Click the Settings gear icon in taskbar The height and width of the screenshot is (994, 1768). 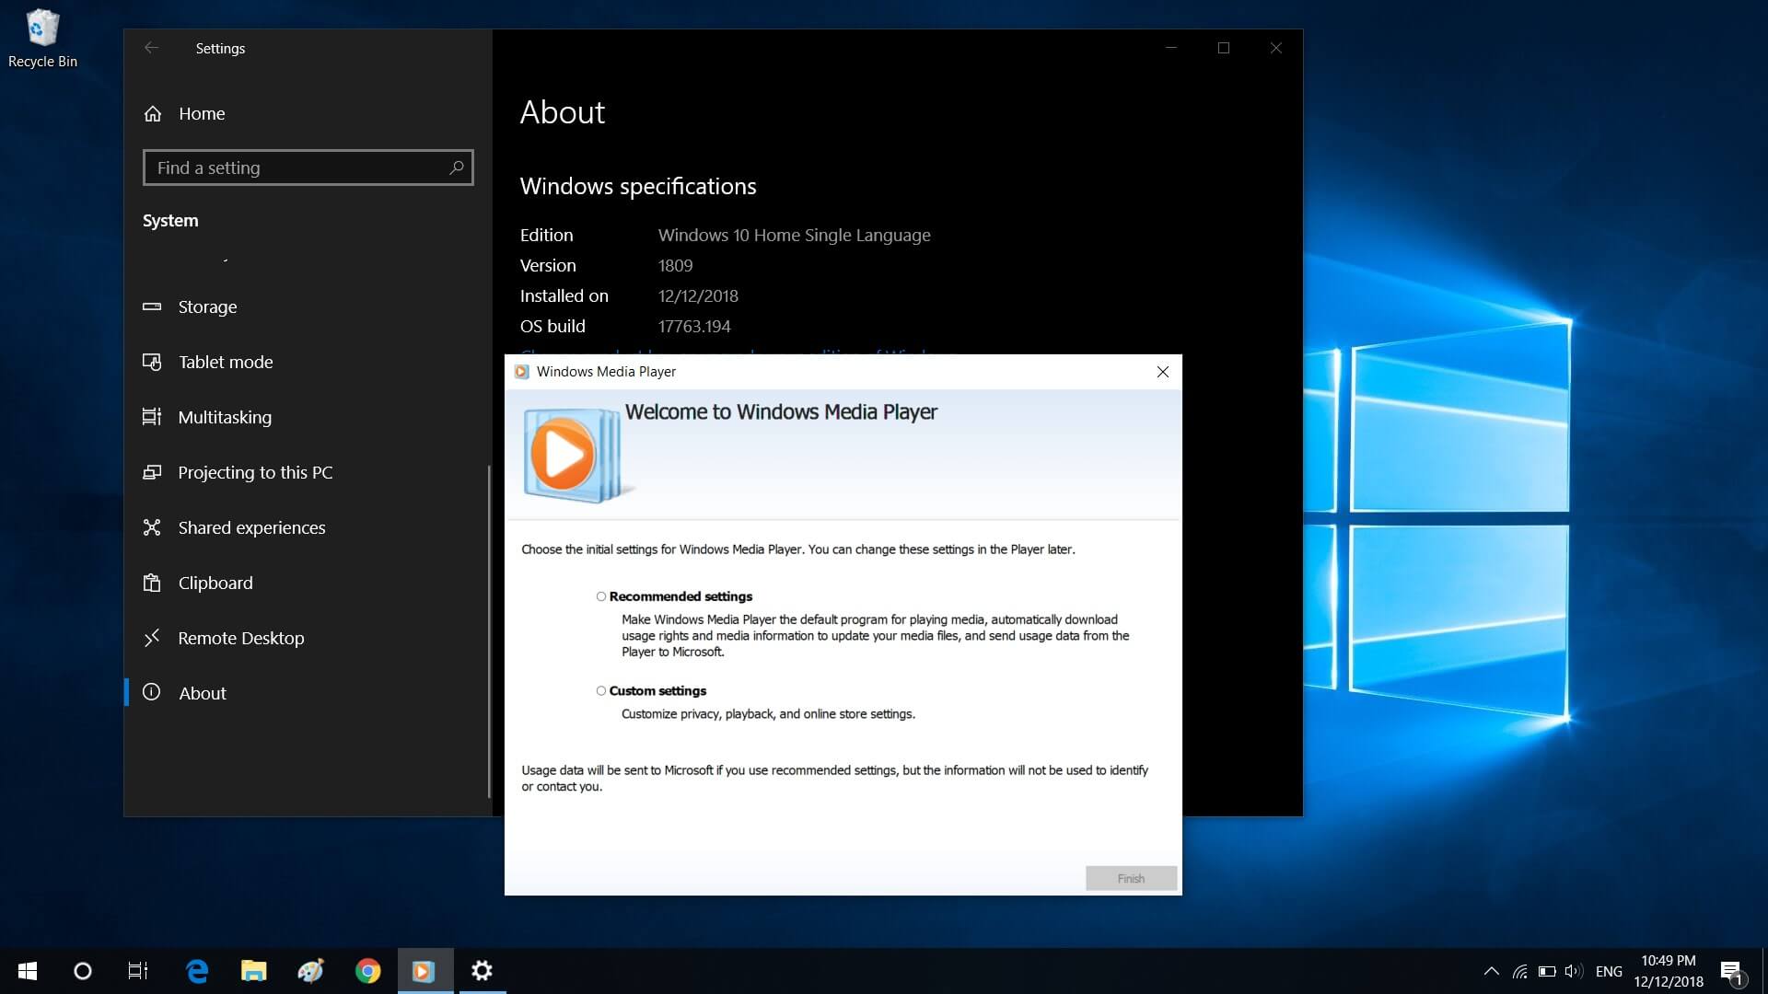[481, 970]
